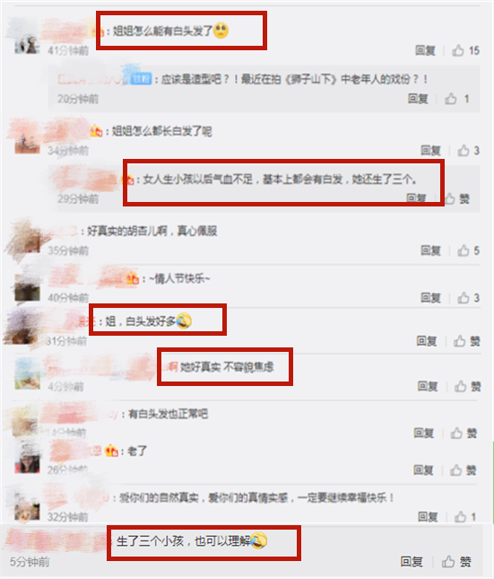Reply to 生了三个小孩，也可以理解 comment

(412, 562)
